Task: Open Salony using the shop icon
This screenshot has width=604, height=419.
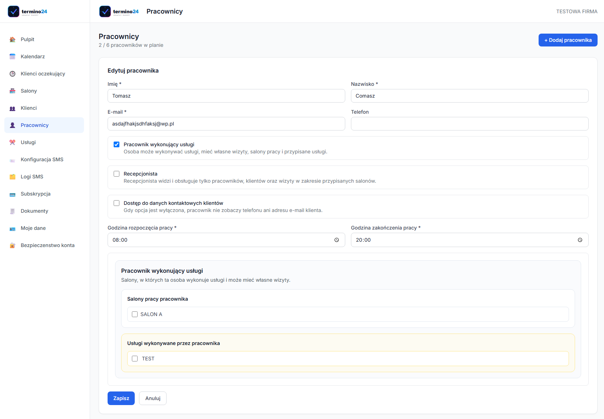Action: coord(13,91)
